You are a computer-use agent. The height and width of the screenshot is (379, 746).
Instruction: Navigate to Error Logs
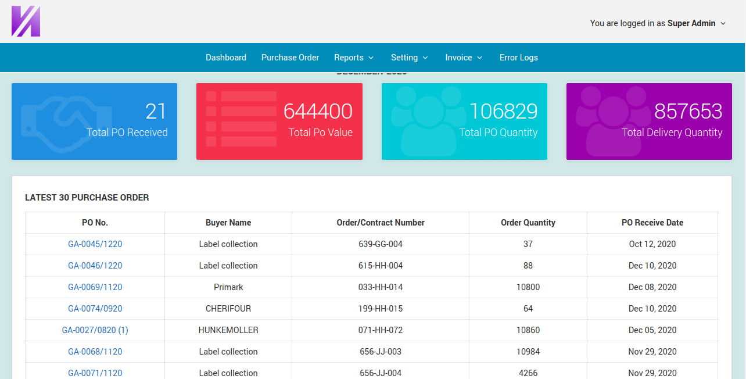518,58
